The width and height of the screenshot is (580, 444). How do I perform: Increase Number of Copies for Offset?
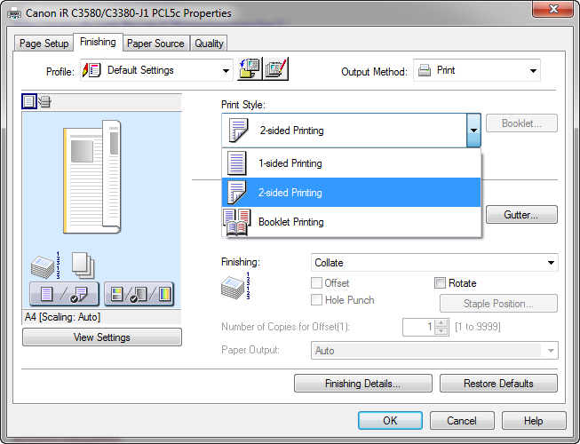point(441,323)
